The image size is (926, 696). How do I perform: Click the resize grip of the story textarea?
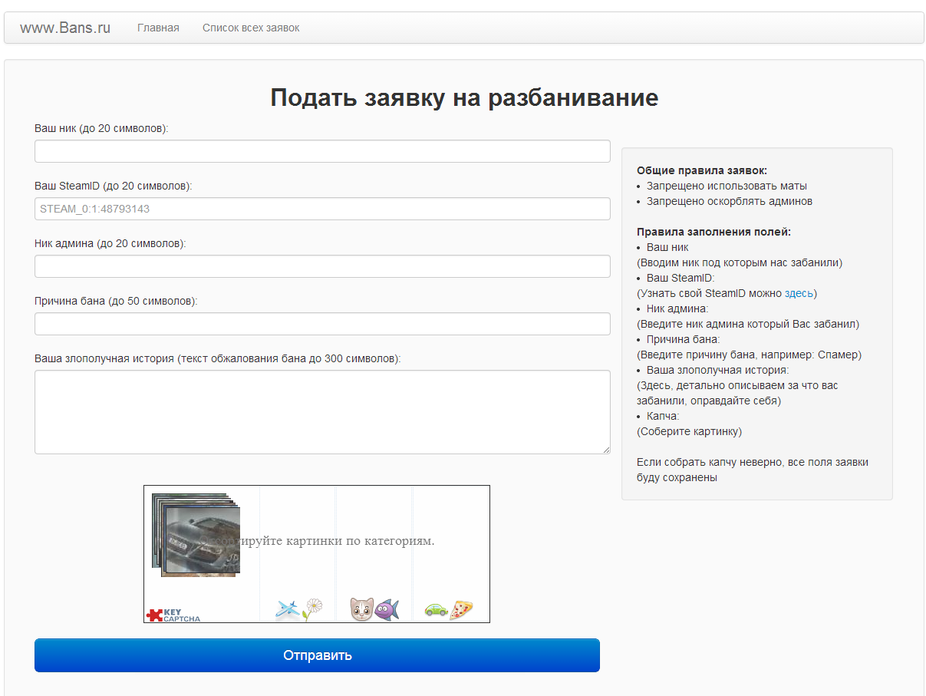606,450
